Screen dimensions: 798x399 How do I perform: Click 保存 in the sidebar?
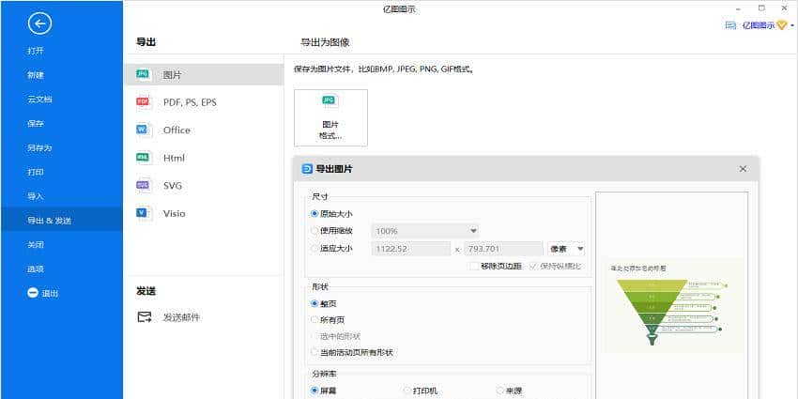coord(36,124)
